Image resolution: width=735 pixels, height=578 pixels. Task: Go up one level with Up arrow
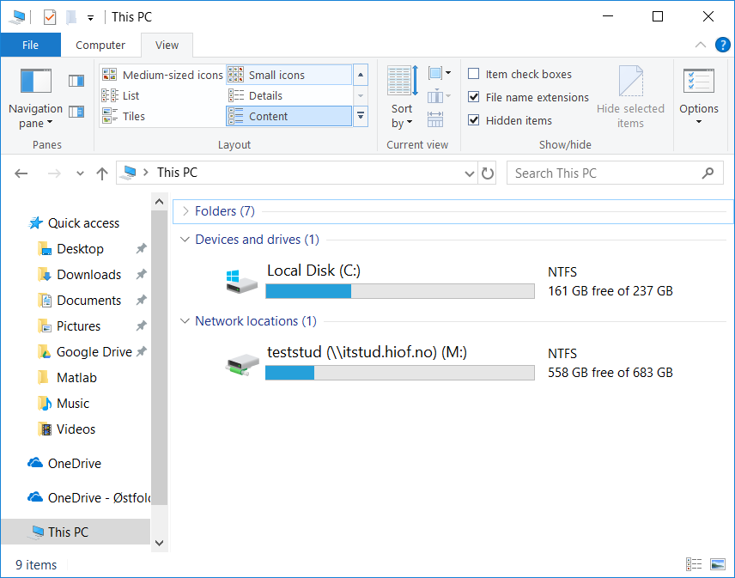[x=101, y=173]
